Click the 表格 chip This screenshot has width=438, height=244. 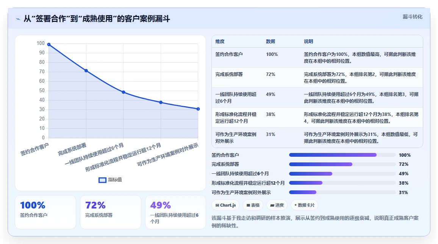(253, 205)
